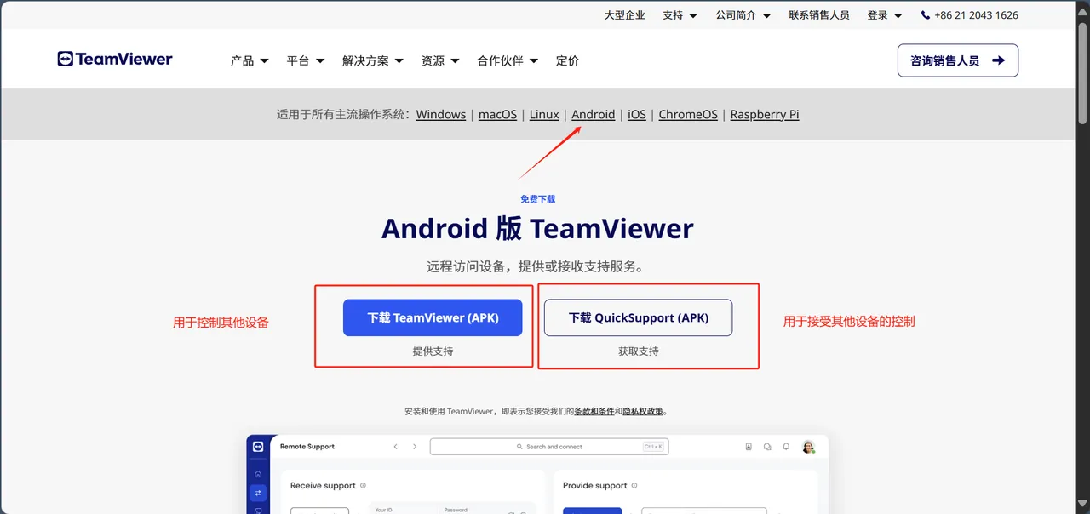Viewport: 1090px width, 514px height.
Task: Click the phone icon beside +86 number
Action: pyautogui.click(x=926, y=15)
